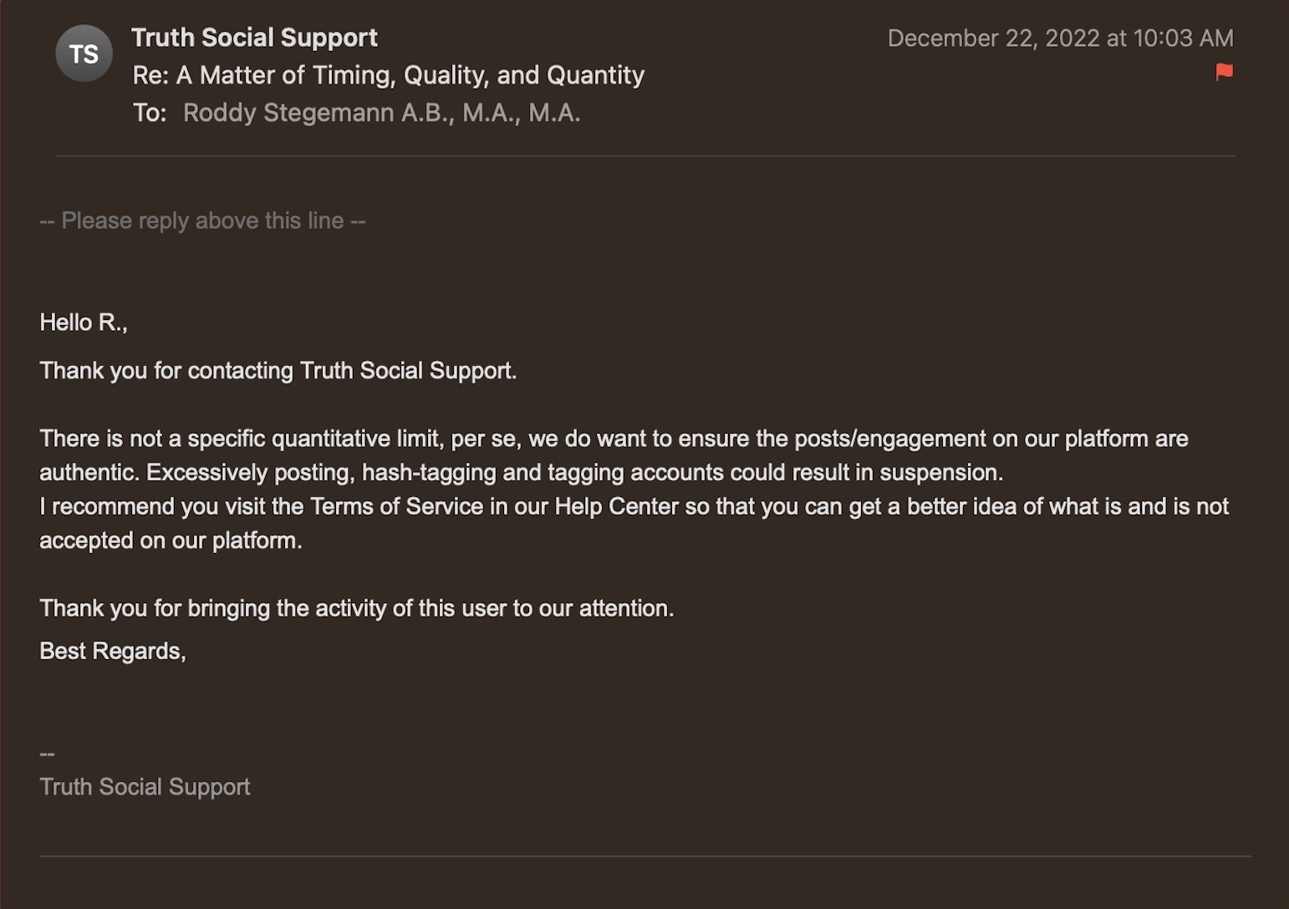Select the email subject line

pyautogui.click(x=388, y=75)
